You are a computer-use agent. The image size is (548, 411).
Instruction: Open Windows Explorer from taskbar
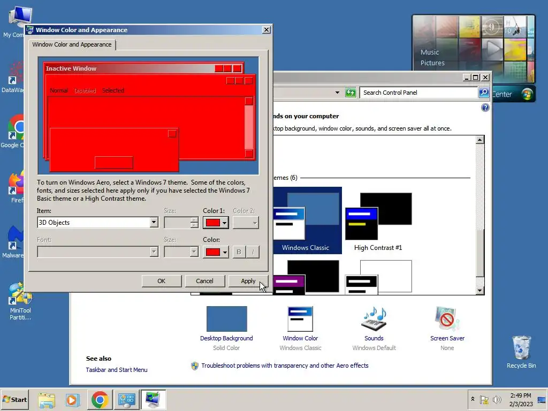point(47,400)
